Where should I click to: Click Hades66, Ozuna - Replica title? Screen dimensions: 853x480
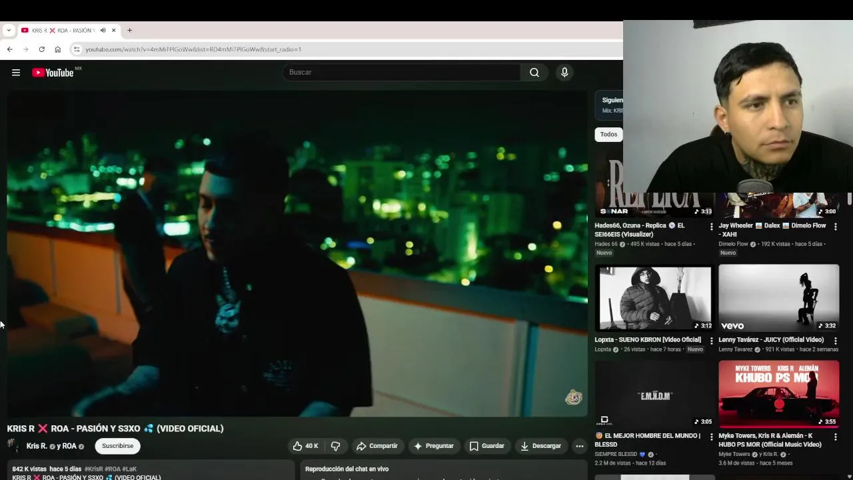(640, 230)
